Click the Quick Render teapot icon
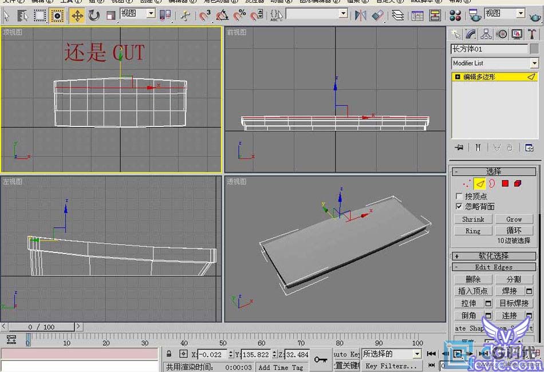Viewport: 544px width, 372px height. (535, 16)
